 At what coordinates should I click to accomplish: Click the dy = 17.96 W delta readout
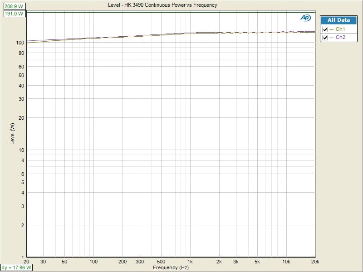[x=16, y=267]
